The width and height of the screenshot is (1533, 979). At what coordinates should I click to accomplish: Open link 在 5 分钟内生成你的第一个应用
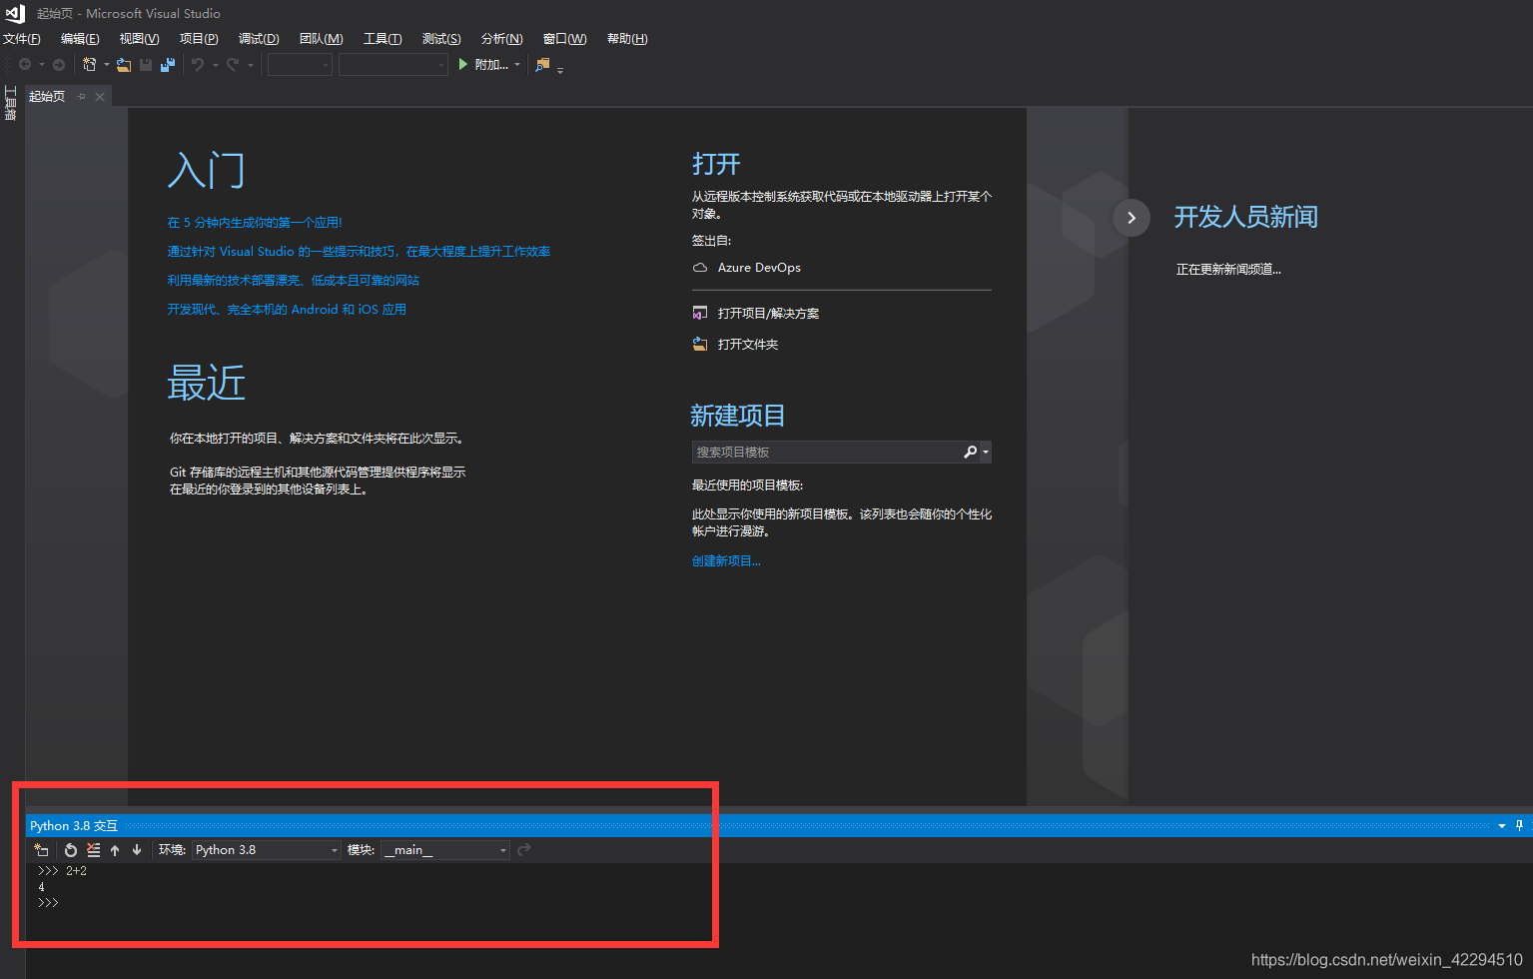pyautogui.click(x=255, y=223)
